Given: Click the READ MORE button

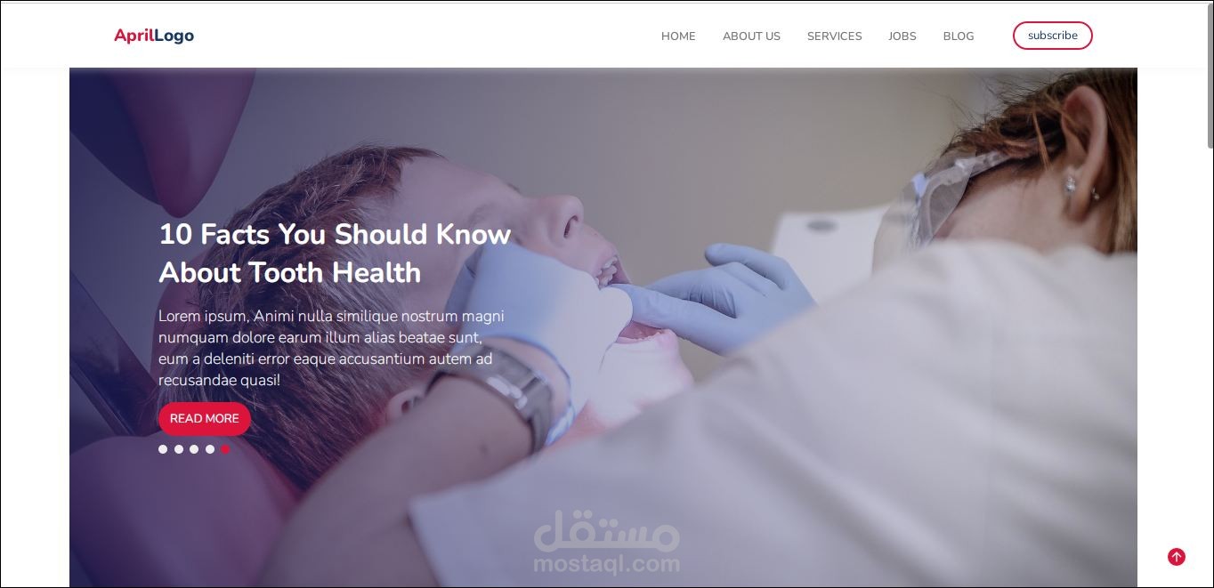Looking at the screenshot, I should 205,418.
